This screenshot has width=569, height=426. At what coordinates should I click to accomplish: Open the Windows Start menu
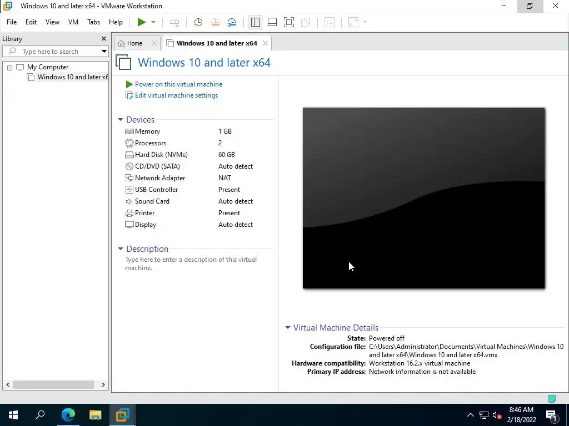tap(13, 415)
